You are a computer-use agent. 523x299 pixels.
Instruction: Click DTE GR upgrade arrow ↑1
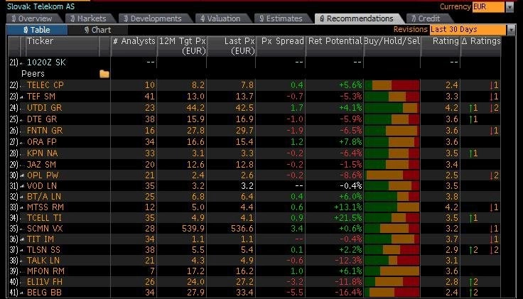pos(473,119)
